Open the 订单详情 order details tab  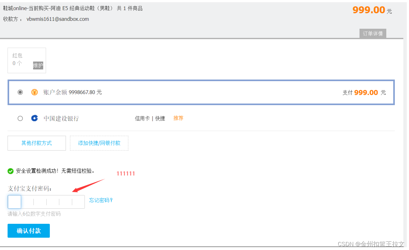click(373, 33)
